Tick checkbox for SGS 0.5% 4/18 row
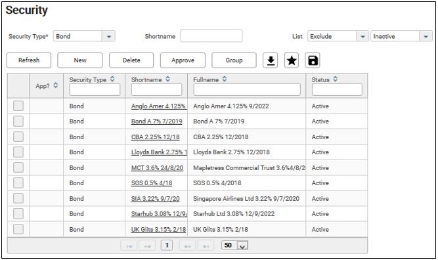The height and width of the screenshot is (260, 438). click(x=18, y=183)
